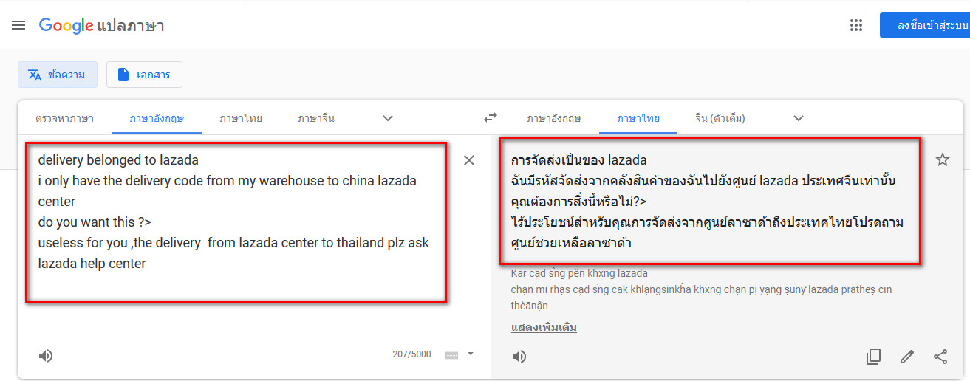Screen dimensions: 970x381
Task: Swap source and target languages
Action: [491, 117]
